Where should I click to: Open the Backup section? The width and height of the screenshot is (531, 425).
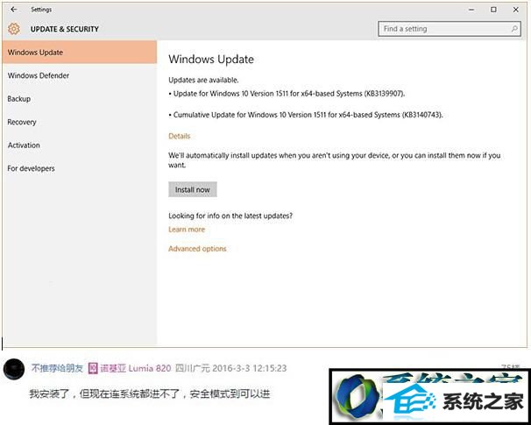pos(80,99)
